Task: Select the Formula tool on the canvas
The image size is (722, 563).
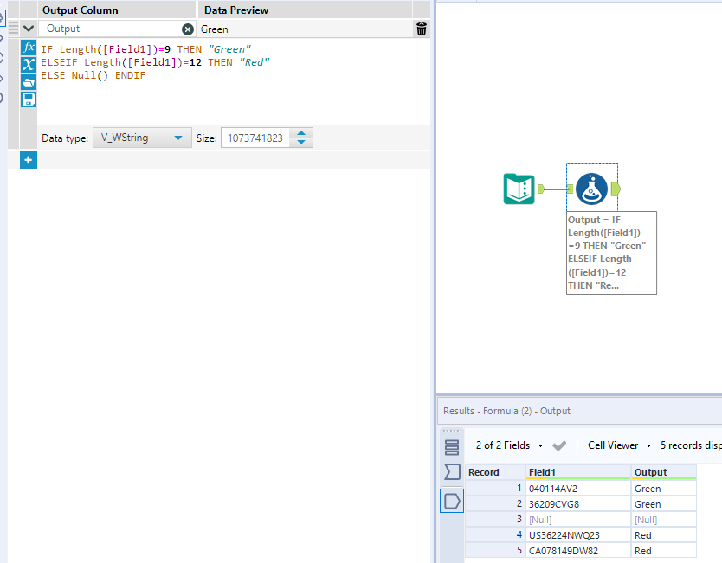Action: point(592,187)
